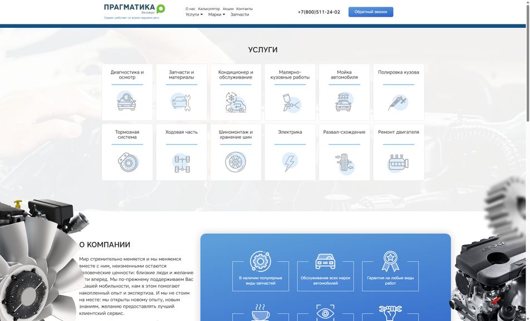Viewport: 530px width, 321px height.
Task: Select the Ходовая часть chassis icon
Action: tap(182, 163)
